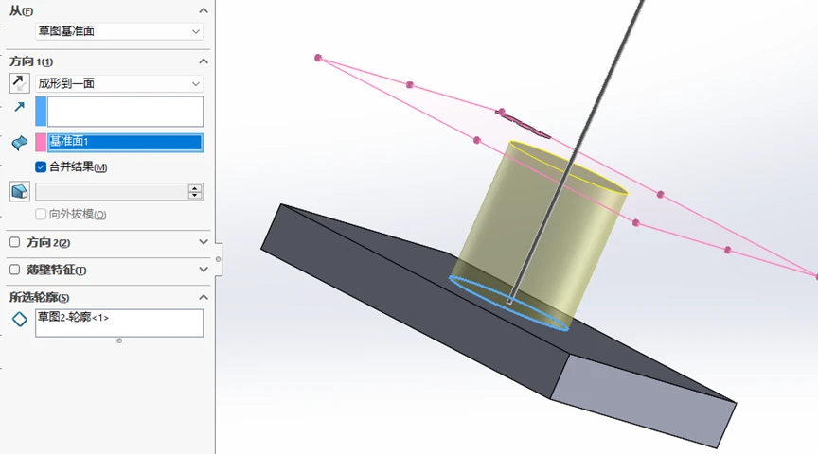
Task: Click the reverse direction arrow button
Action: [x=19, y=83]
